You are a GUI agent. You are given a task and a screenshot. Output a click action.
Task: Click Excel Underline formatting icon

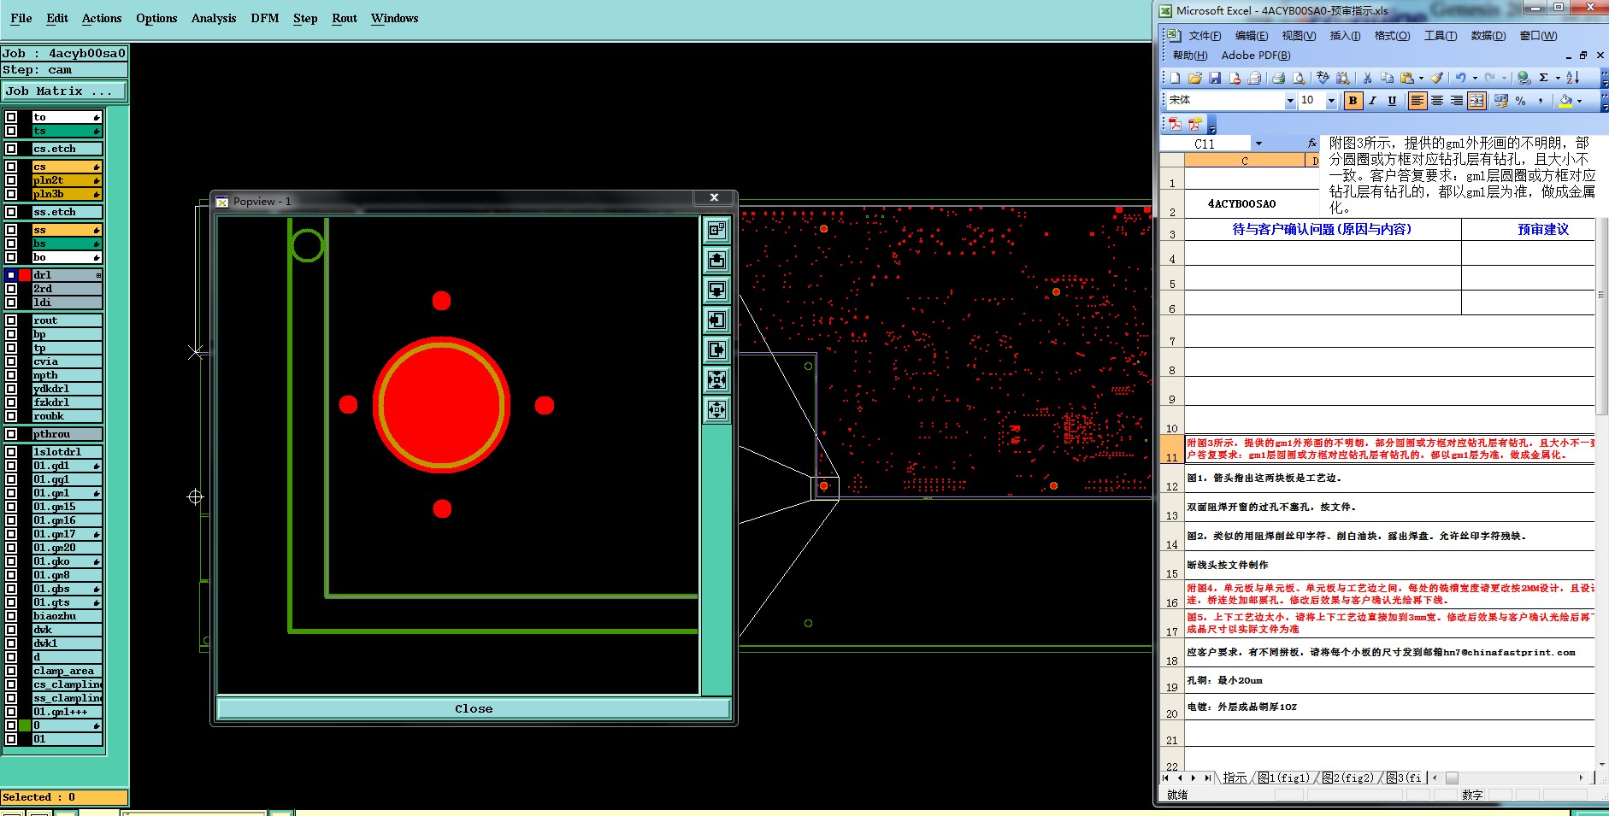[1392, 101]
